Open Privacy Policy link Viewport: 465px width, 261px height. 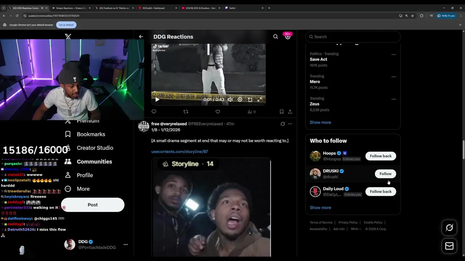pyautogui.click(x=348, y=223)
